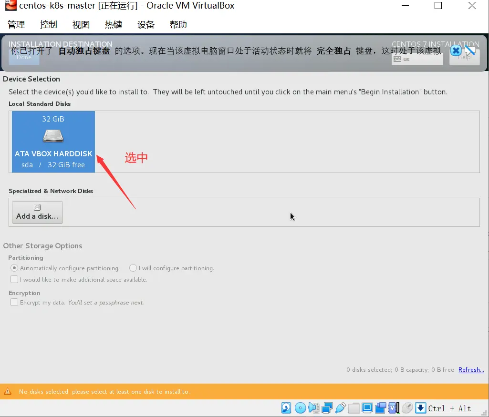The width and height of the screenshot is (489, 417).
Task: Click the Refresh... link
Action: coord(471,370)
